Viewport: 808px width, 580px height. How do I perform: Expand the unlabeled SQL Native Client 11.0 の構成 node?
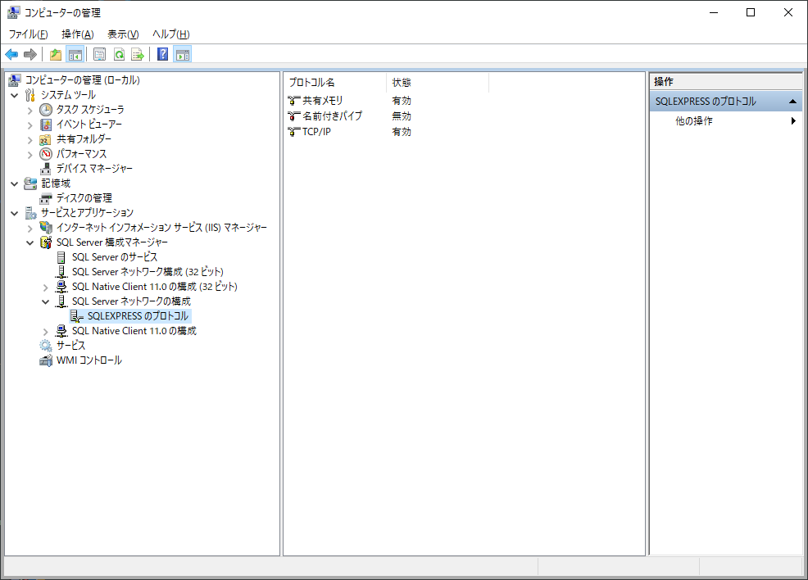click(45, 332)
